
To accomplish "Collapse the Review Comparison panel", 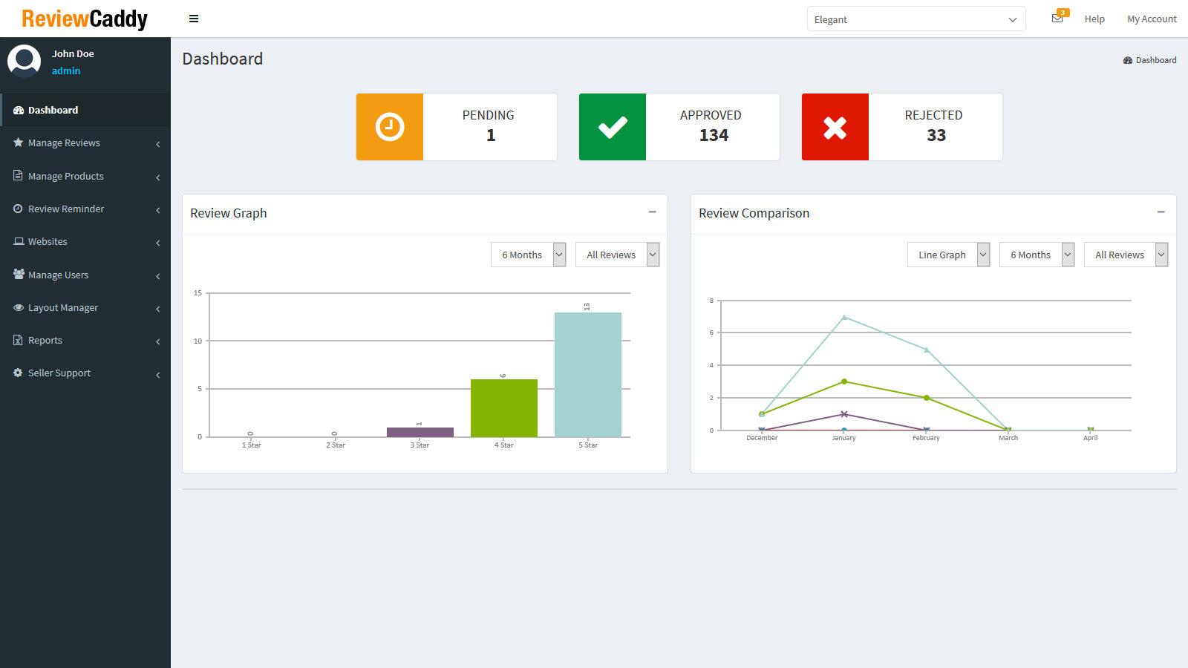I will pyautogui.click(x=1161, y=212).
